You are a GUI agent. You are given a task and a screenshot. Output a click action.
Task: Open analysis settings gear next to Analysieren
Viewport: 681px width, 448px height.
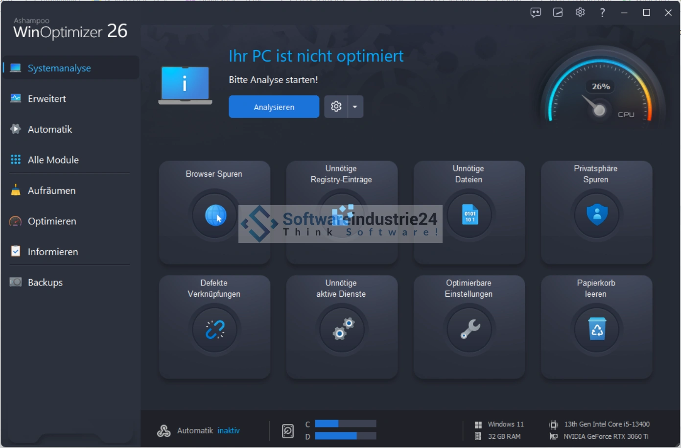pyautogui.click(x=336, y=107)
